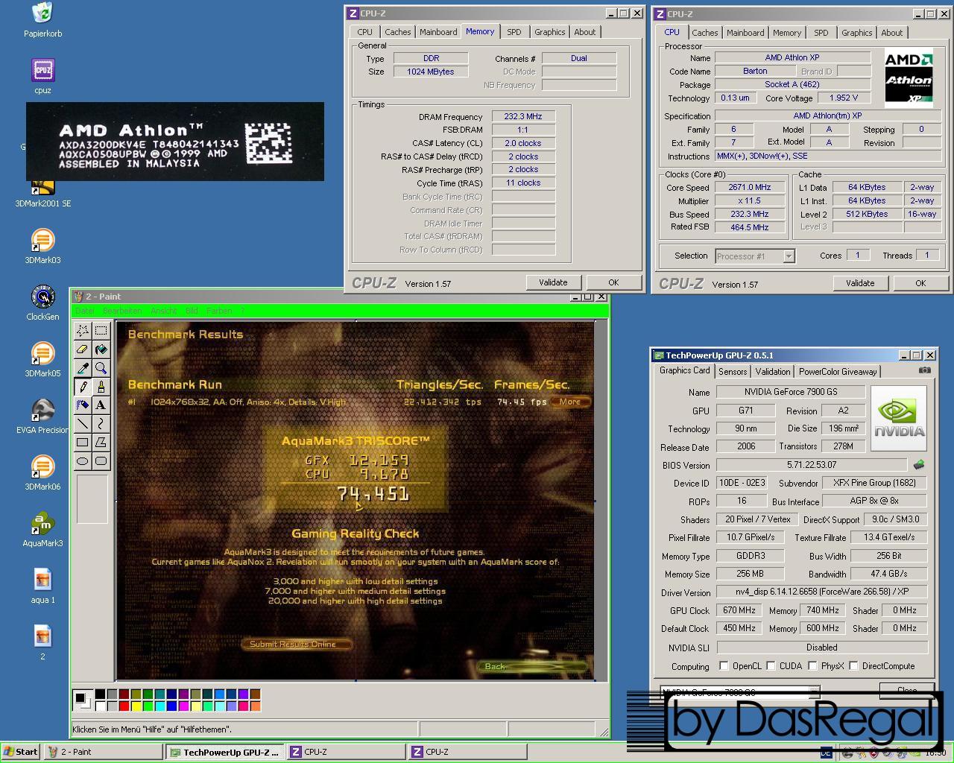
Task: Open EVGA Precision desktop shortcut
Action: 42,417
